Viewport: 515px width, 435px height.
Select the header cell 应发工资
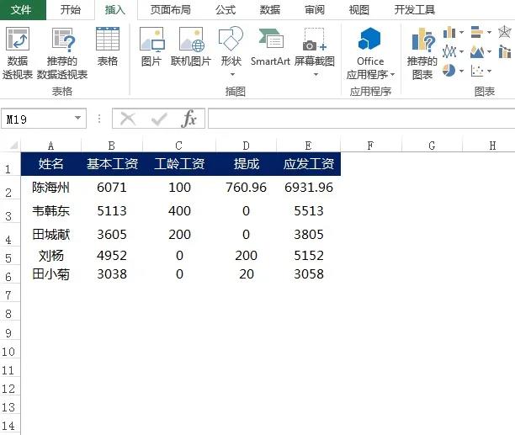coord(309,164)
